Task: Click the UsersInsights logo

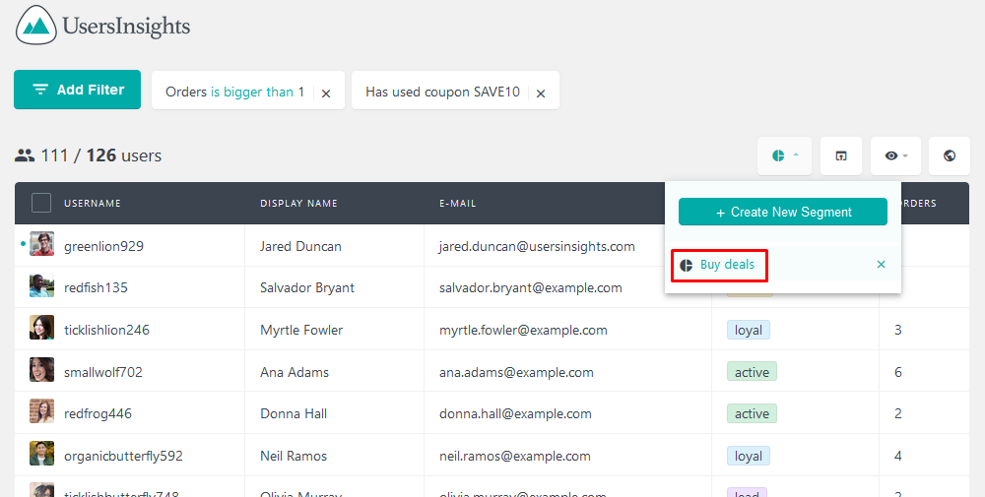Action: click(103, 26)
